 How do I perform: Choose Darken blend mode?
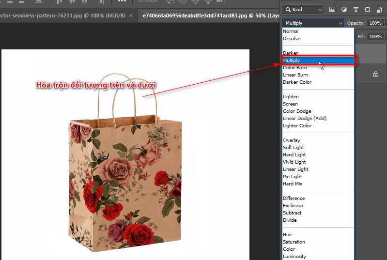pyautogui.click(x=318, y=53)
